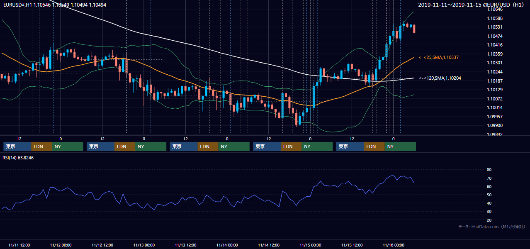This screenshot has height=249, width=530.
Task: Click the 11/14 12:00 time axis label
Action: (269, 245)
